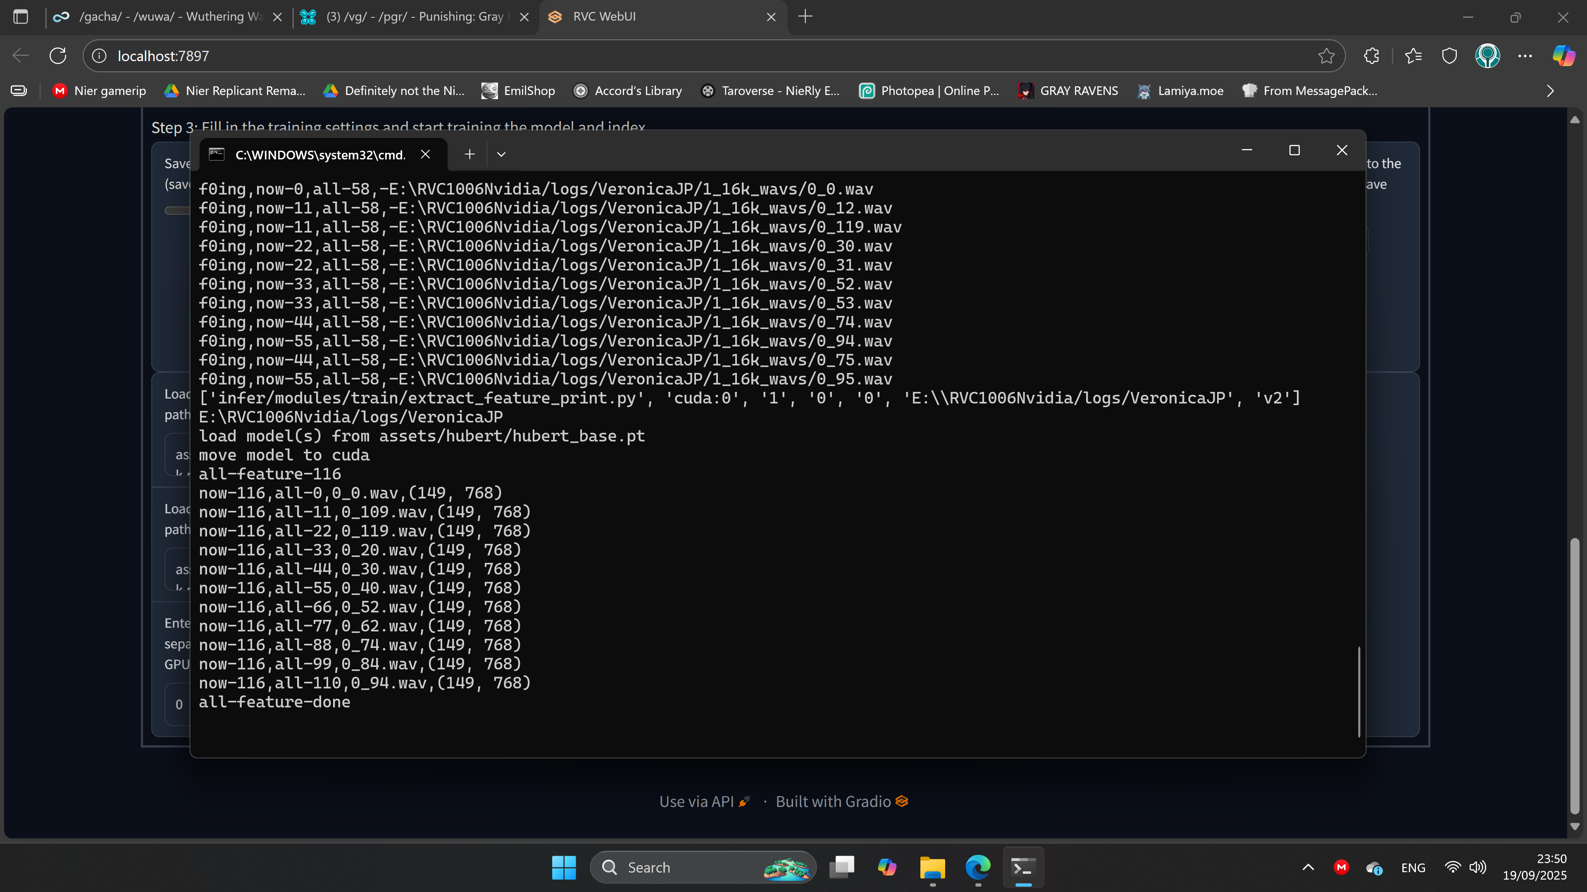Add a new terminal tab
Image resolution: width=1587 pixels, height=892 pixels.
coord(469,154)
